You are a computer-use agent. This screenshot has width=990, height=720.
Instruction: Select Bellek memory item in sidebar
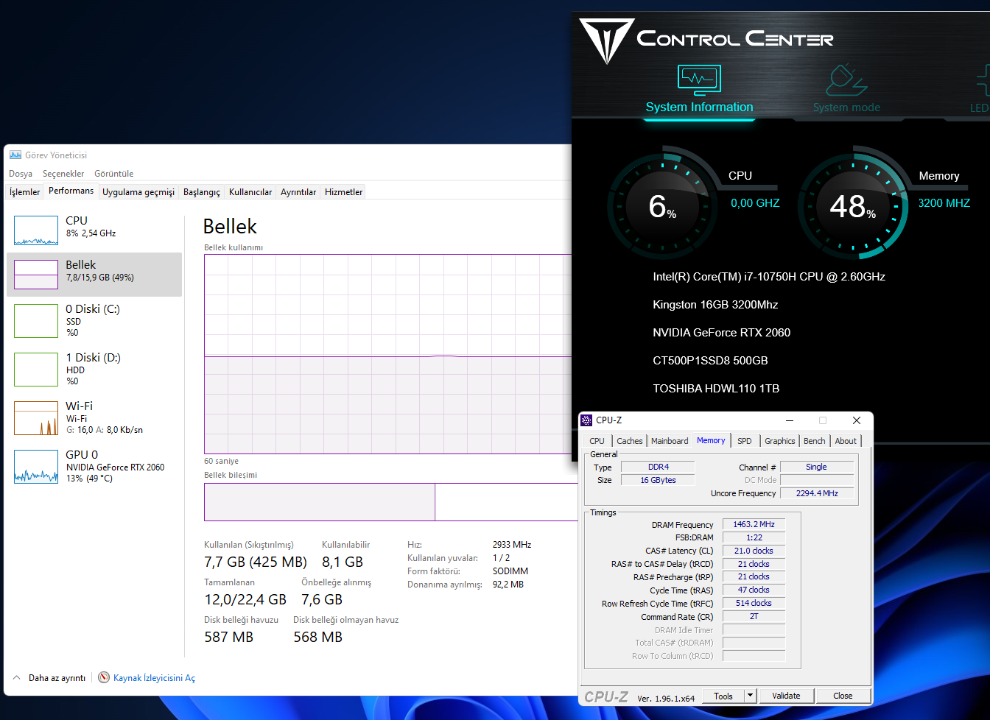coord(94,275)
